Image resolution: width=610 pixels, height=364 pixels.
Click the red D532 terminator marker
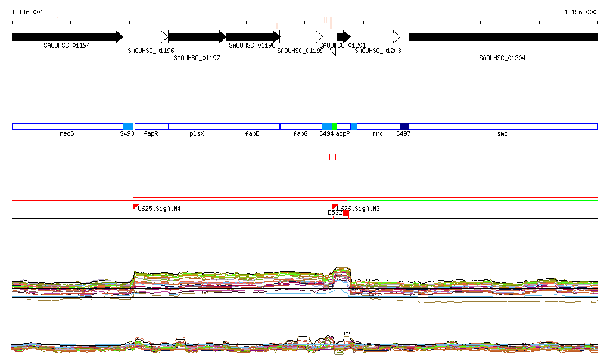pyautogui.click(x=346, y=213)
